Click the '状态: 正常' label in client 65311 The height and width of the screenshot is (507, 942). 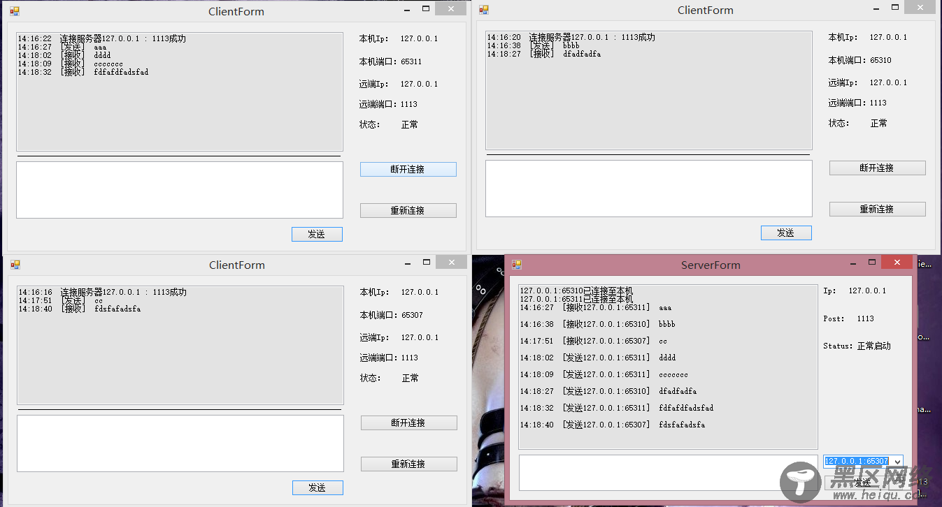[389, 124]
